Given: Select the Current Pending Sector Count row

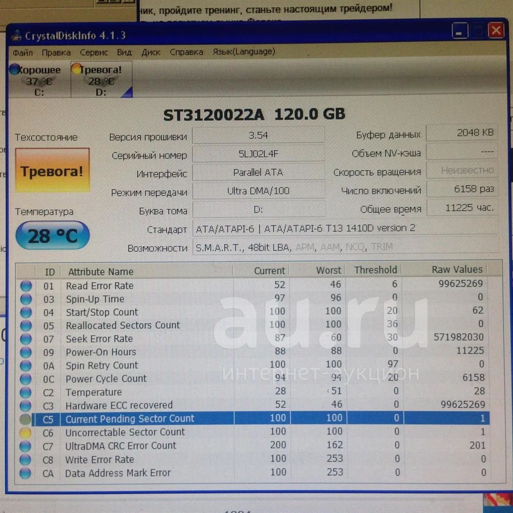Looking at the screenshot, I should coord(261,418).
